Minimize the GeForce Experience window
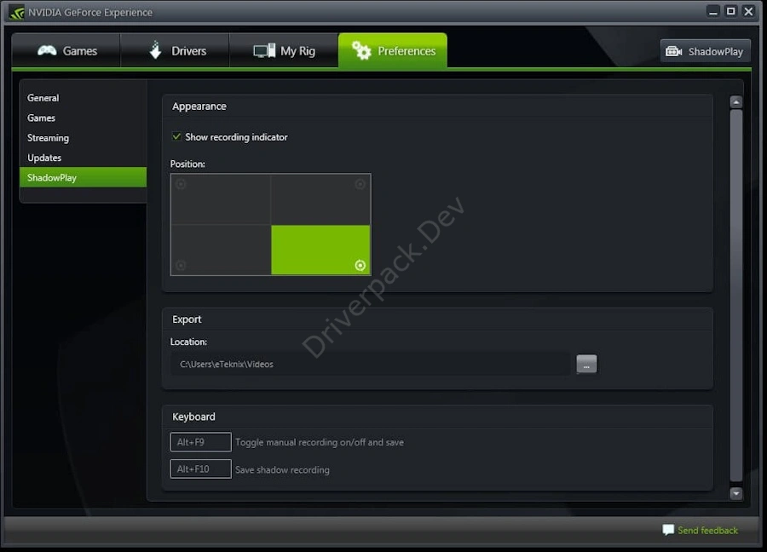767x552 pixels. 713,11
